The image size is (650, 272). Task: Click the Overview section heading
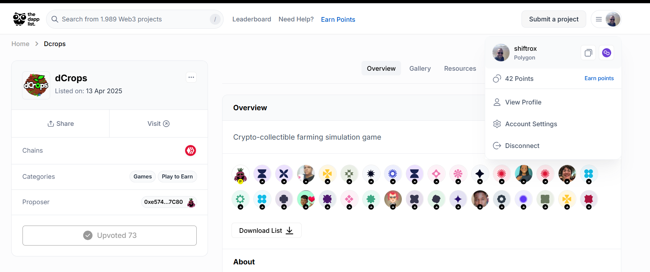point(250,108)
